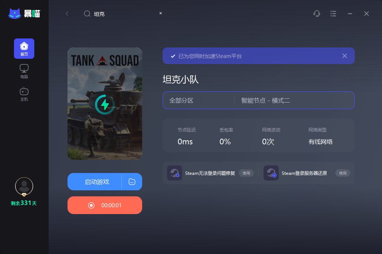Click the Tank Squad game cover
This screenshot has height=254, width=382.
point(105,104)
